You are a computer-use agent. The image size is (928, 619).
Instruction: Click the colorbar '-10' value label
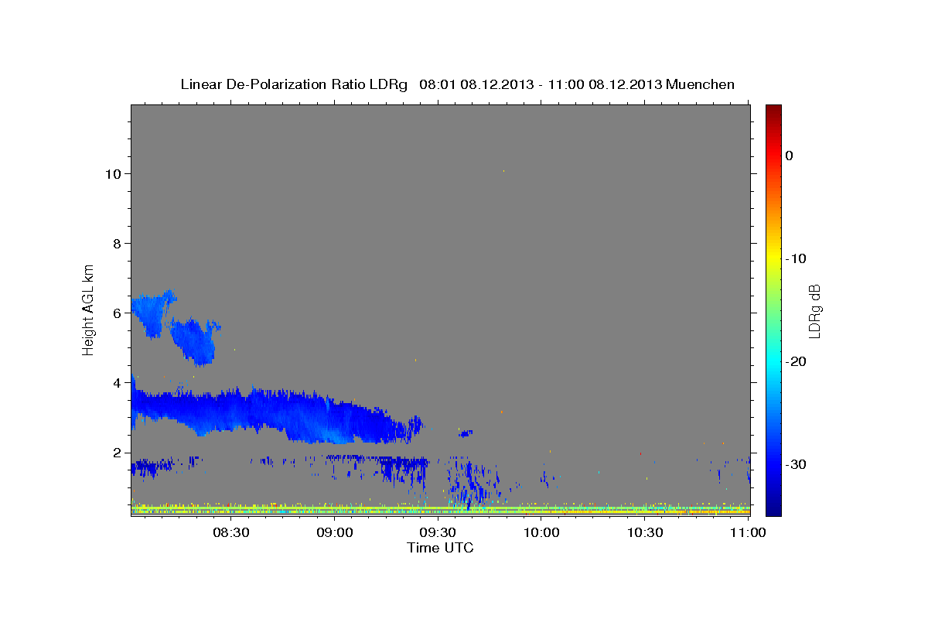point(796,258)
